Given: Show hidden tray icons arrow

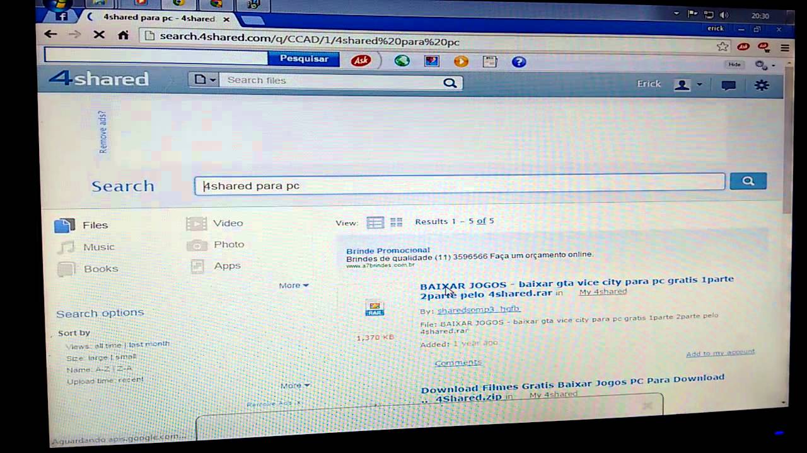Looking at the screenshot, I should (676, 13).
